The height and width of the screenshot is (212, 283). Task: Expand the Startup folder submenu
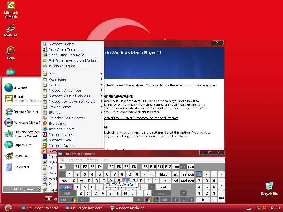tap(73, 113)
